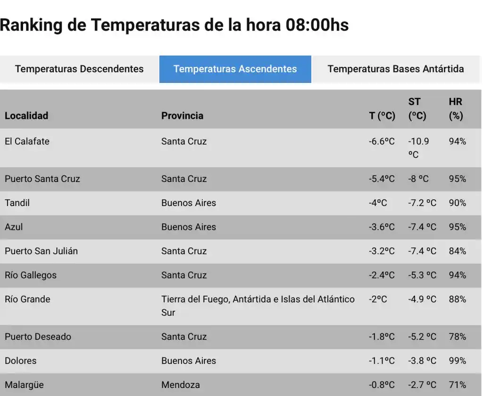Select the Temperaturas Ascendentes tab
Viewport: 483px width, 396px height.
coord(235,69)
